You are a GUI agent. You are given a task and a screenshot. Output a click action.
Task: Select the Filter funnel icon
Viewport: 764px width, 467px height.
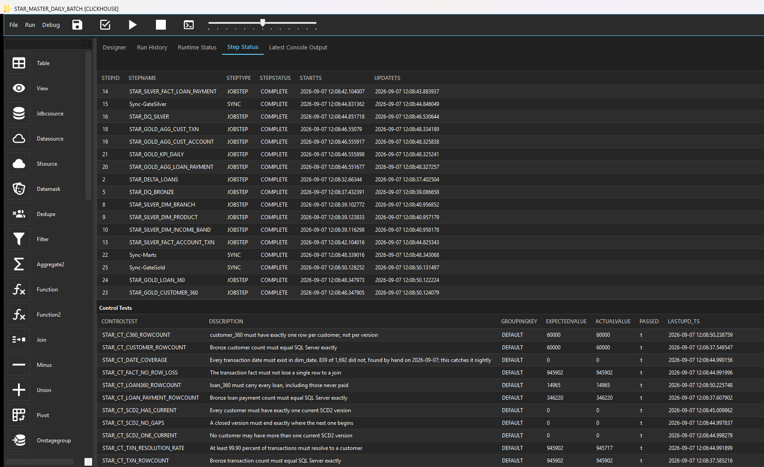(x=19, y=239)
